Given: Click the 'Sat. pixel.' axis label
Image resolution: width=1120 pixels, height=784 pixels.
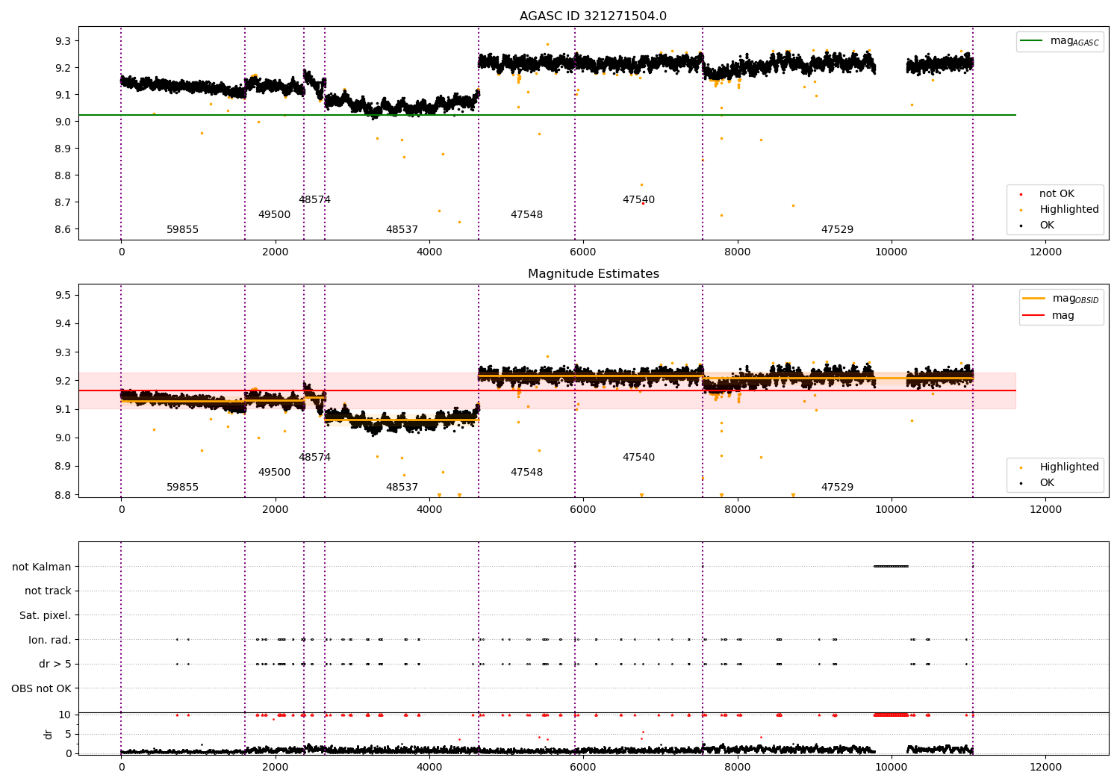Looking at the screenshot, I should click(45, 616).
